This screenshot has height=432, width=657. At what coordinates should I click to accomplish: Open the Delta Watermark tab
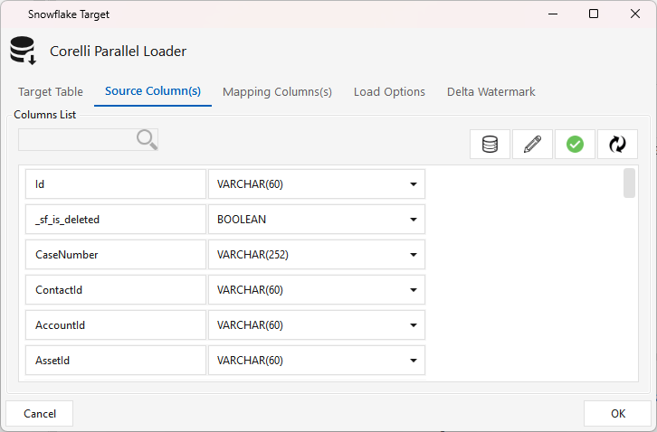[491, 91]
